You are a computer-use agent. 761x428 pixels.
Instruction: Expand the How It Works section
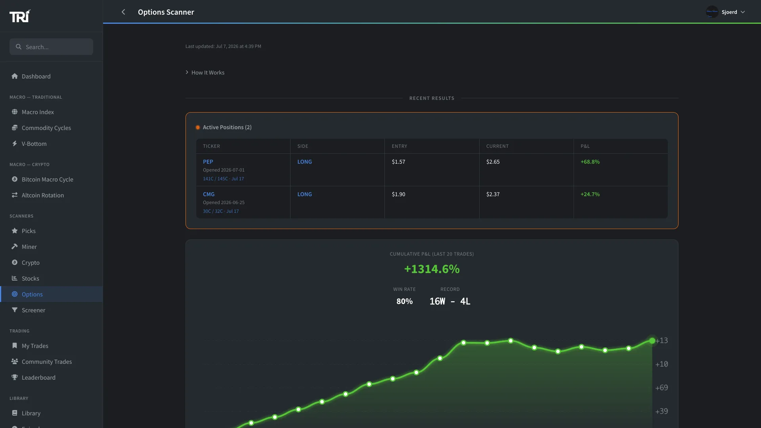click(x=205, y=73)
